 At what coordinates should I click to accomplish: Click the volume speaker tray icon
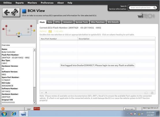point(142,114)
